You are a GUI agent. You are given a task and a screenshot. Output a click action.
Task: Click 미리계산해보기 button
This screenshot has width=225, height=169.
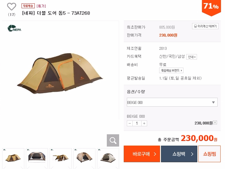205,26
